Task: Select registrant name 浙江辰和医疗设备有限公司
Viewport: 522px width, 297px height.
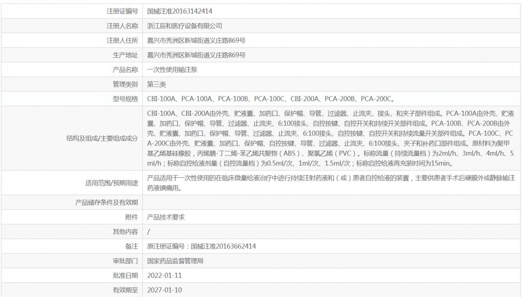Action: coord(185,26)
